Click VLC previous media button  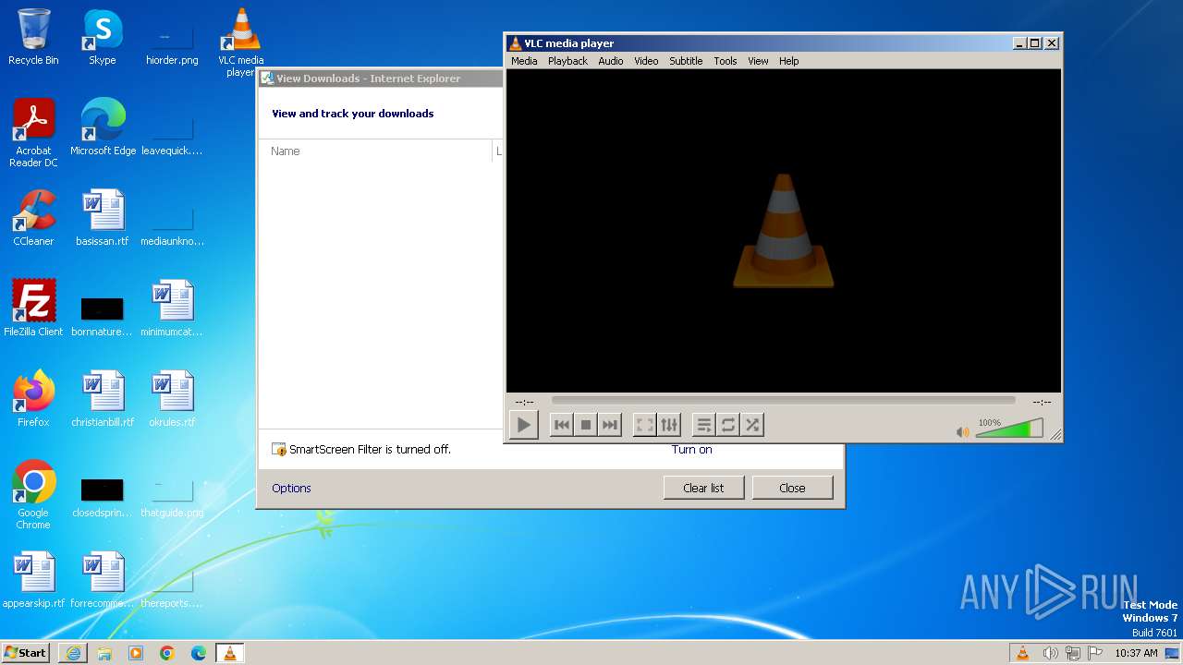[x=561, y=425]
